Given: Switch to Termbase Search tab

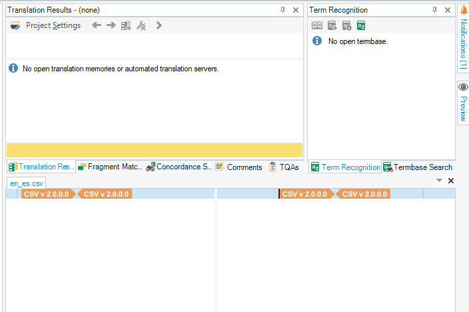Looking at the screenshot, I should (x=418, y=167).
